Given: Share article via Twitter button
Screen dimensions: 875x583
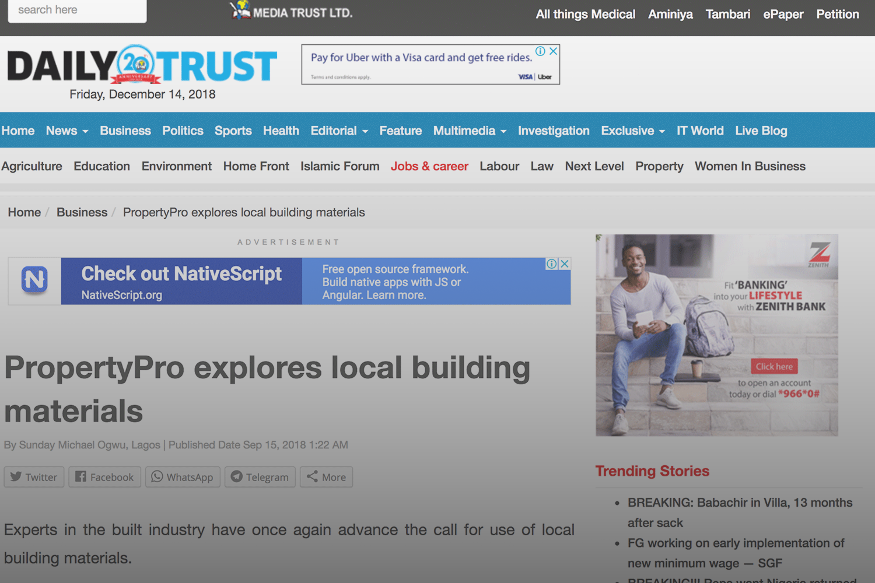Looking at the screenshot, I should [x=34, y=477].
